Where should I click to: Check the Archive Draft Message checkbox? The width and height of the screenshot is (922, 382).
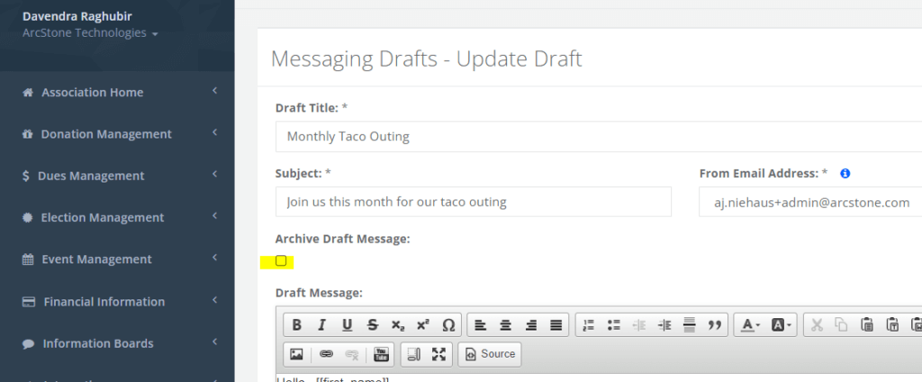(281, 262)
